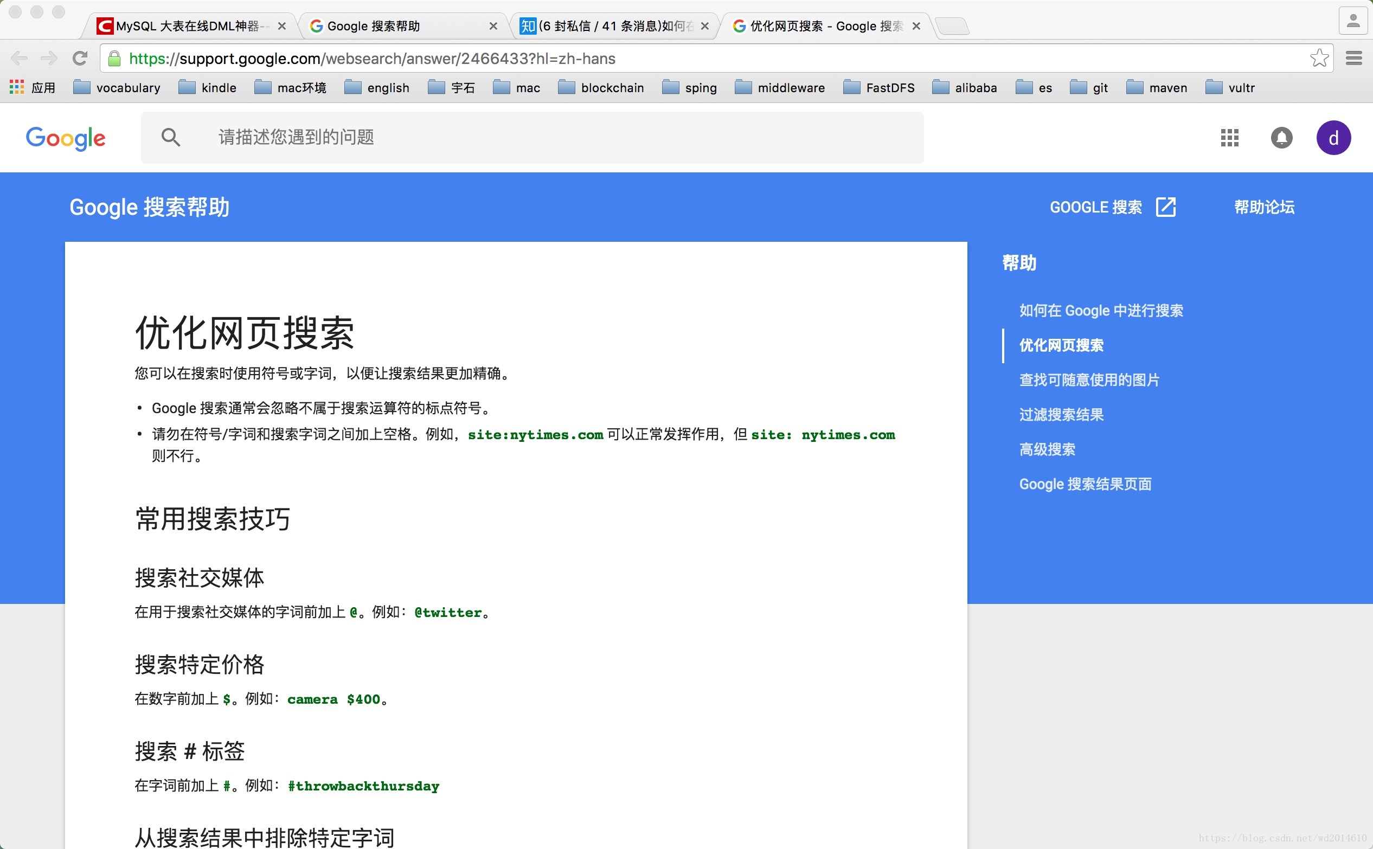Open the 帮助论坛 link
Screen dimensions: 1373x849
click(1264, 207)
